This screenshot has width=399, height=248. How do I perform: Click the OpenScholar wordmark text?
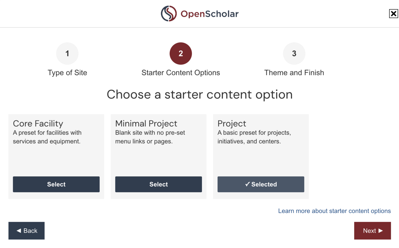pyautogui.click(x=209, y=14)
